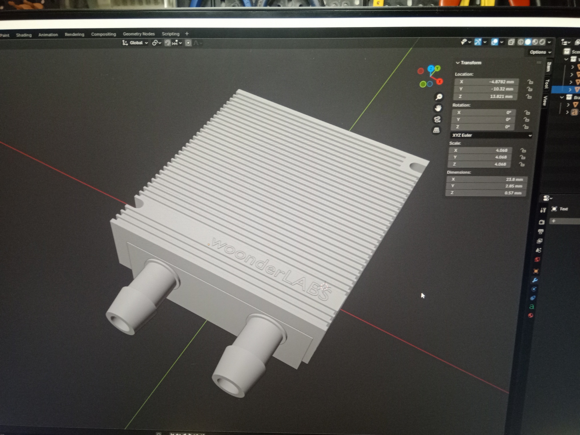This screenshot has width=580, height=435.
Task: Click the Location Z field
Action: click(x=485, y=96)
